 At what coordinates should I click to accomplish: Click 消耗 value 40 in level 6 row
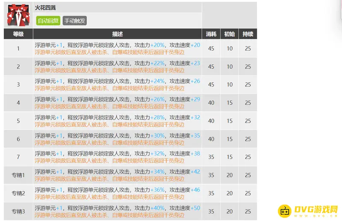[211, 139]
